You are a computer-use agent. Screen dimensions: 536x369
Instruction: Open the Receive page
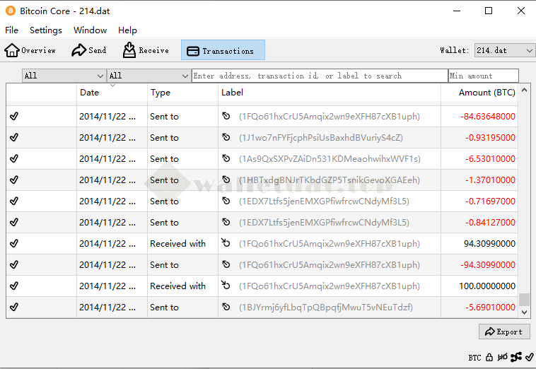click(146, 50)
